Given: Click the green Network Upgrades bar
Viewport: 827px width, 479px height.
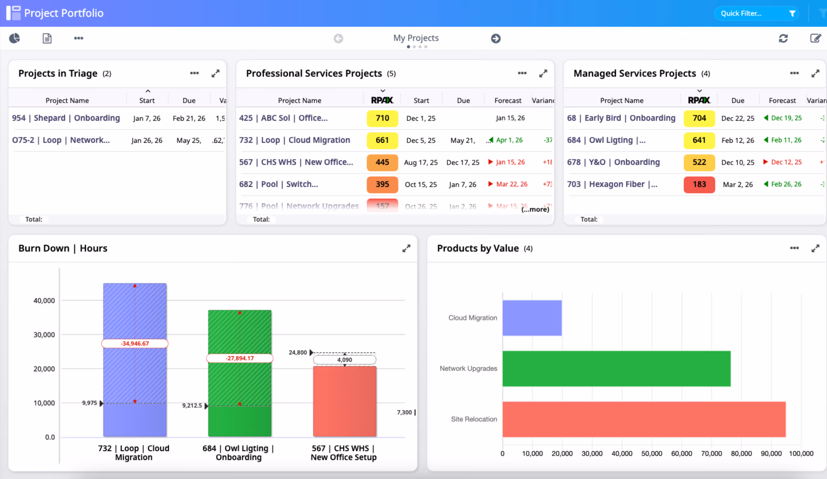Looking at the screenshot, I should pos(616,368).
